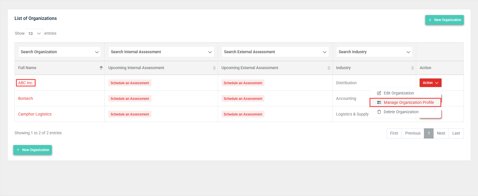The height and width of the screenshot is (196, 478).
Task: Open the Search Organization dropdown
Action: coord(60,52)
